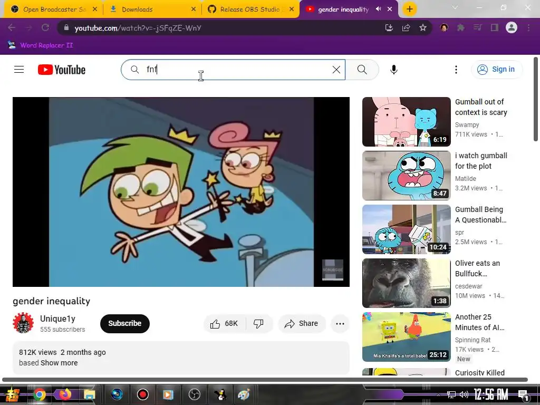The width and height of the screenshot is (540, 405).
Task: Open Oliver eats an Bullfuck video title
Action: coord(477,268)
